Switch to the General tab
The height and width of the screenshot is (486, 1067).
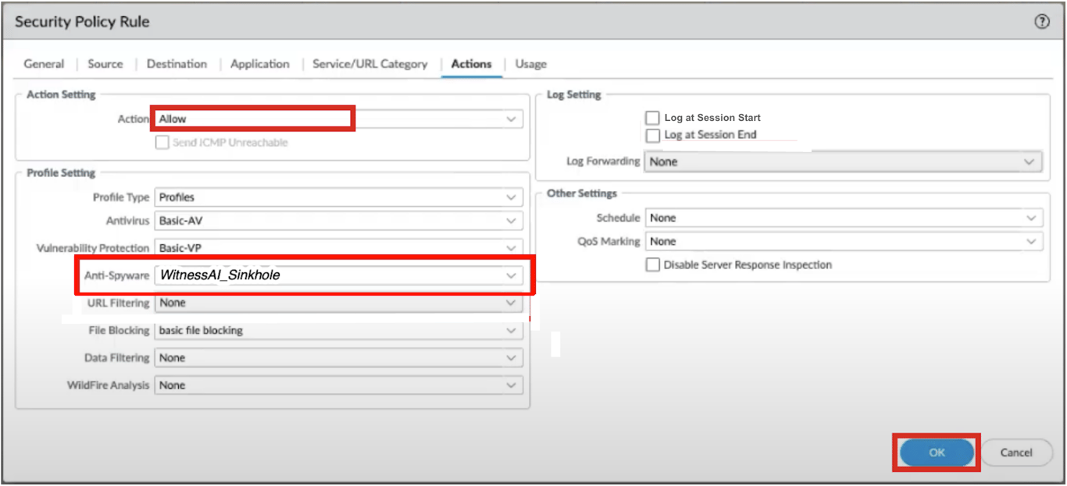(x=44, y=64)
